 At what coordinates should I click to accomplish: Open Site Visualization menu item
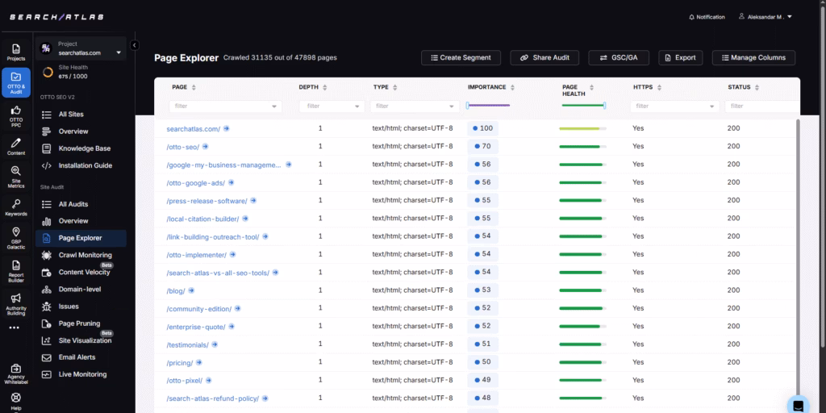(x=85, y=340)
